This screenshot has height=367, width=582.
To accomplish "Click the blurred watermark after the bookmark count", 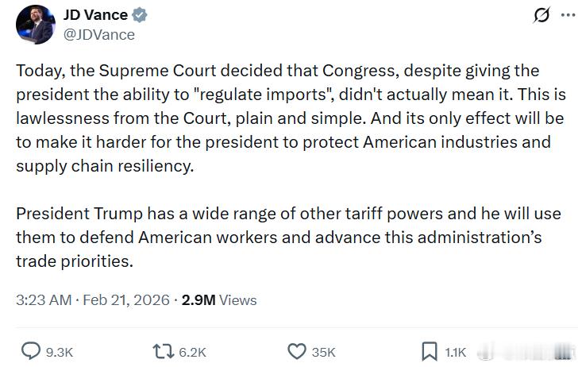I will (524, 352).
